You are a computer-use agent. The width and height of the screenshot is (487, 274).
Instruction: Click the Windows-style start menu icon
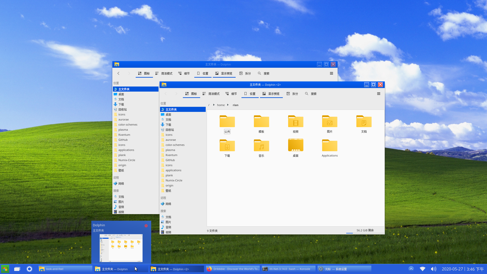(x=5, y=269)
